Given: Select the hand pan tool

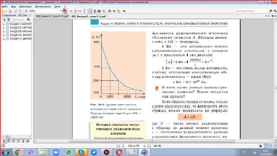Looking at the screenshot, I should coord(90,11).
